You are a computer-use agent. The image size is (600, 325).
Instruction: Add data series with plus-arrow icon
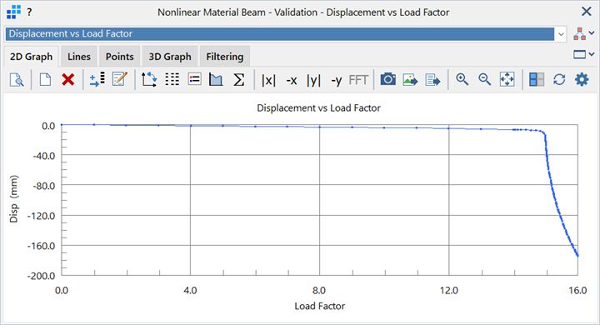97,80
